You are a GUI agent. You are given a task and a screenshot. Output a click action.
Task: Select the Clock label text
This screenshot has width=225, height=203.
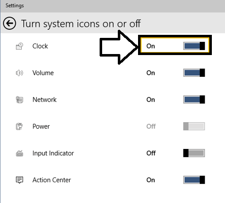(40, 46)
